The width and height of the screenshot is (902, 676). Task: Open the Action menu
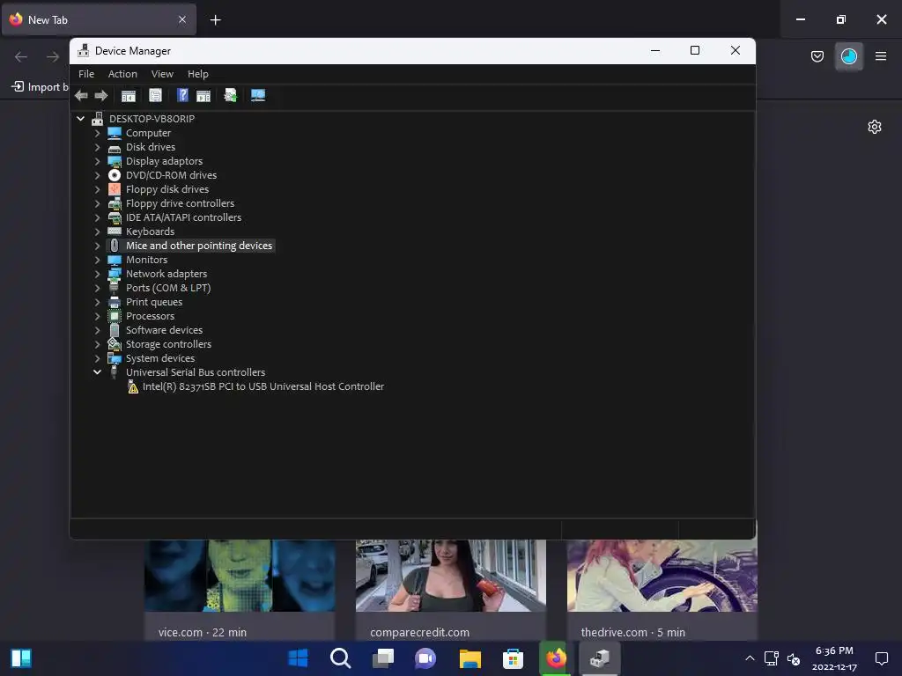(122, 74)
